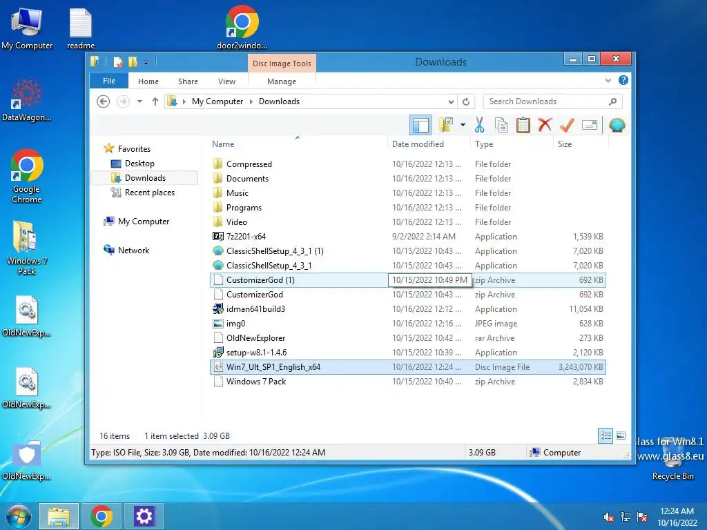
Task: Click the Up one level arrow
Action: [x=155, y=101]
